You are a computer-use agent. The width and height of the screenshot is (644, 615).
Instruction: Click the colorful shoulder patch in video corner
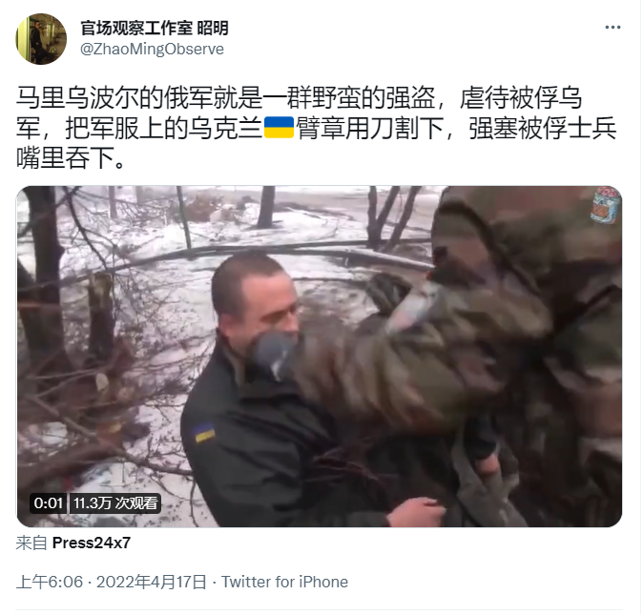pos(606,205)
